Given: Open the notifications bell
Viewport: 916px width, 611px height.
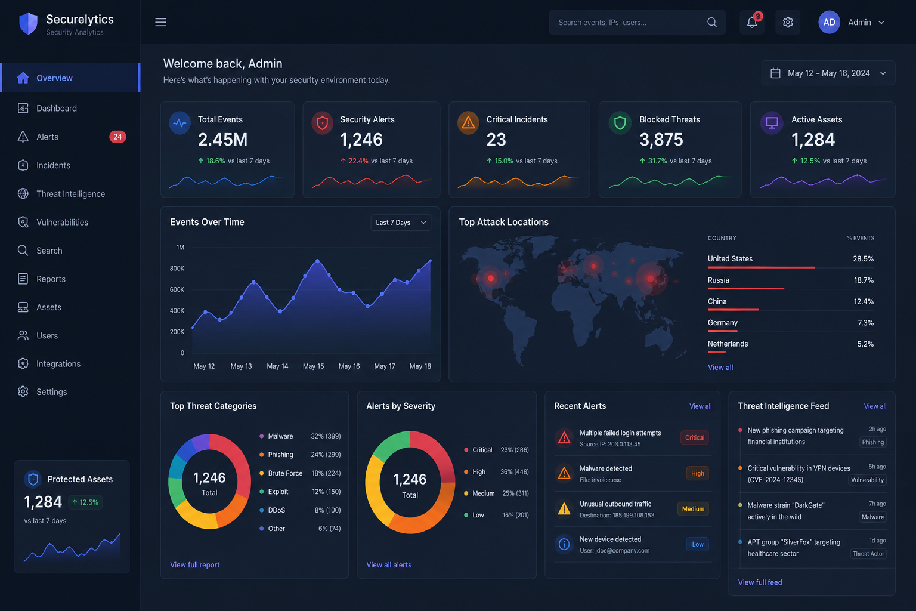Looking at the screenshot, I should click(x=752, y=22).
